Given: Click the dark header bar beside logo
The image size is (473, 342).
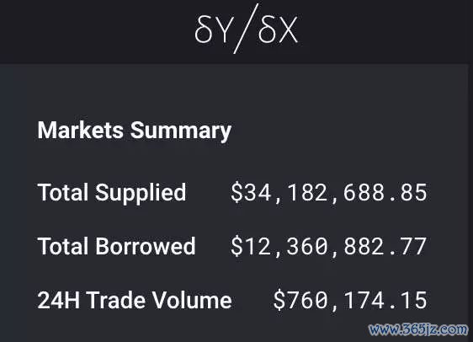Looking at the screenshot, I should (91, 30).
